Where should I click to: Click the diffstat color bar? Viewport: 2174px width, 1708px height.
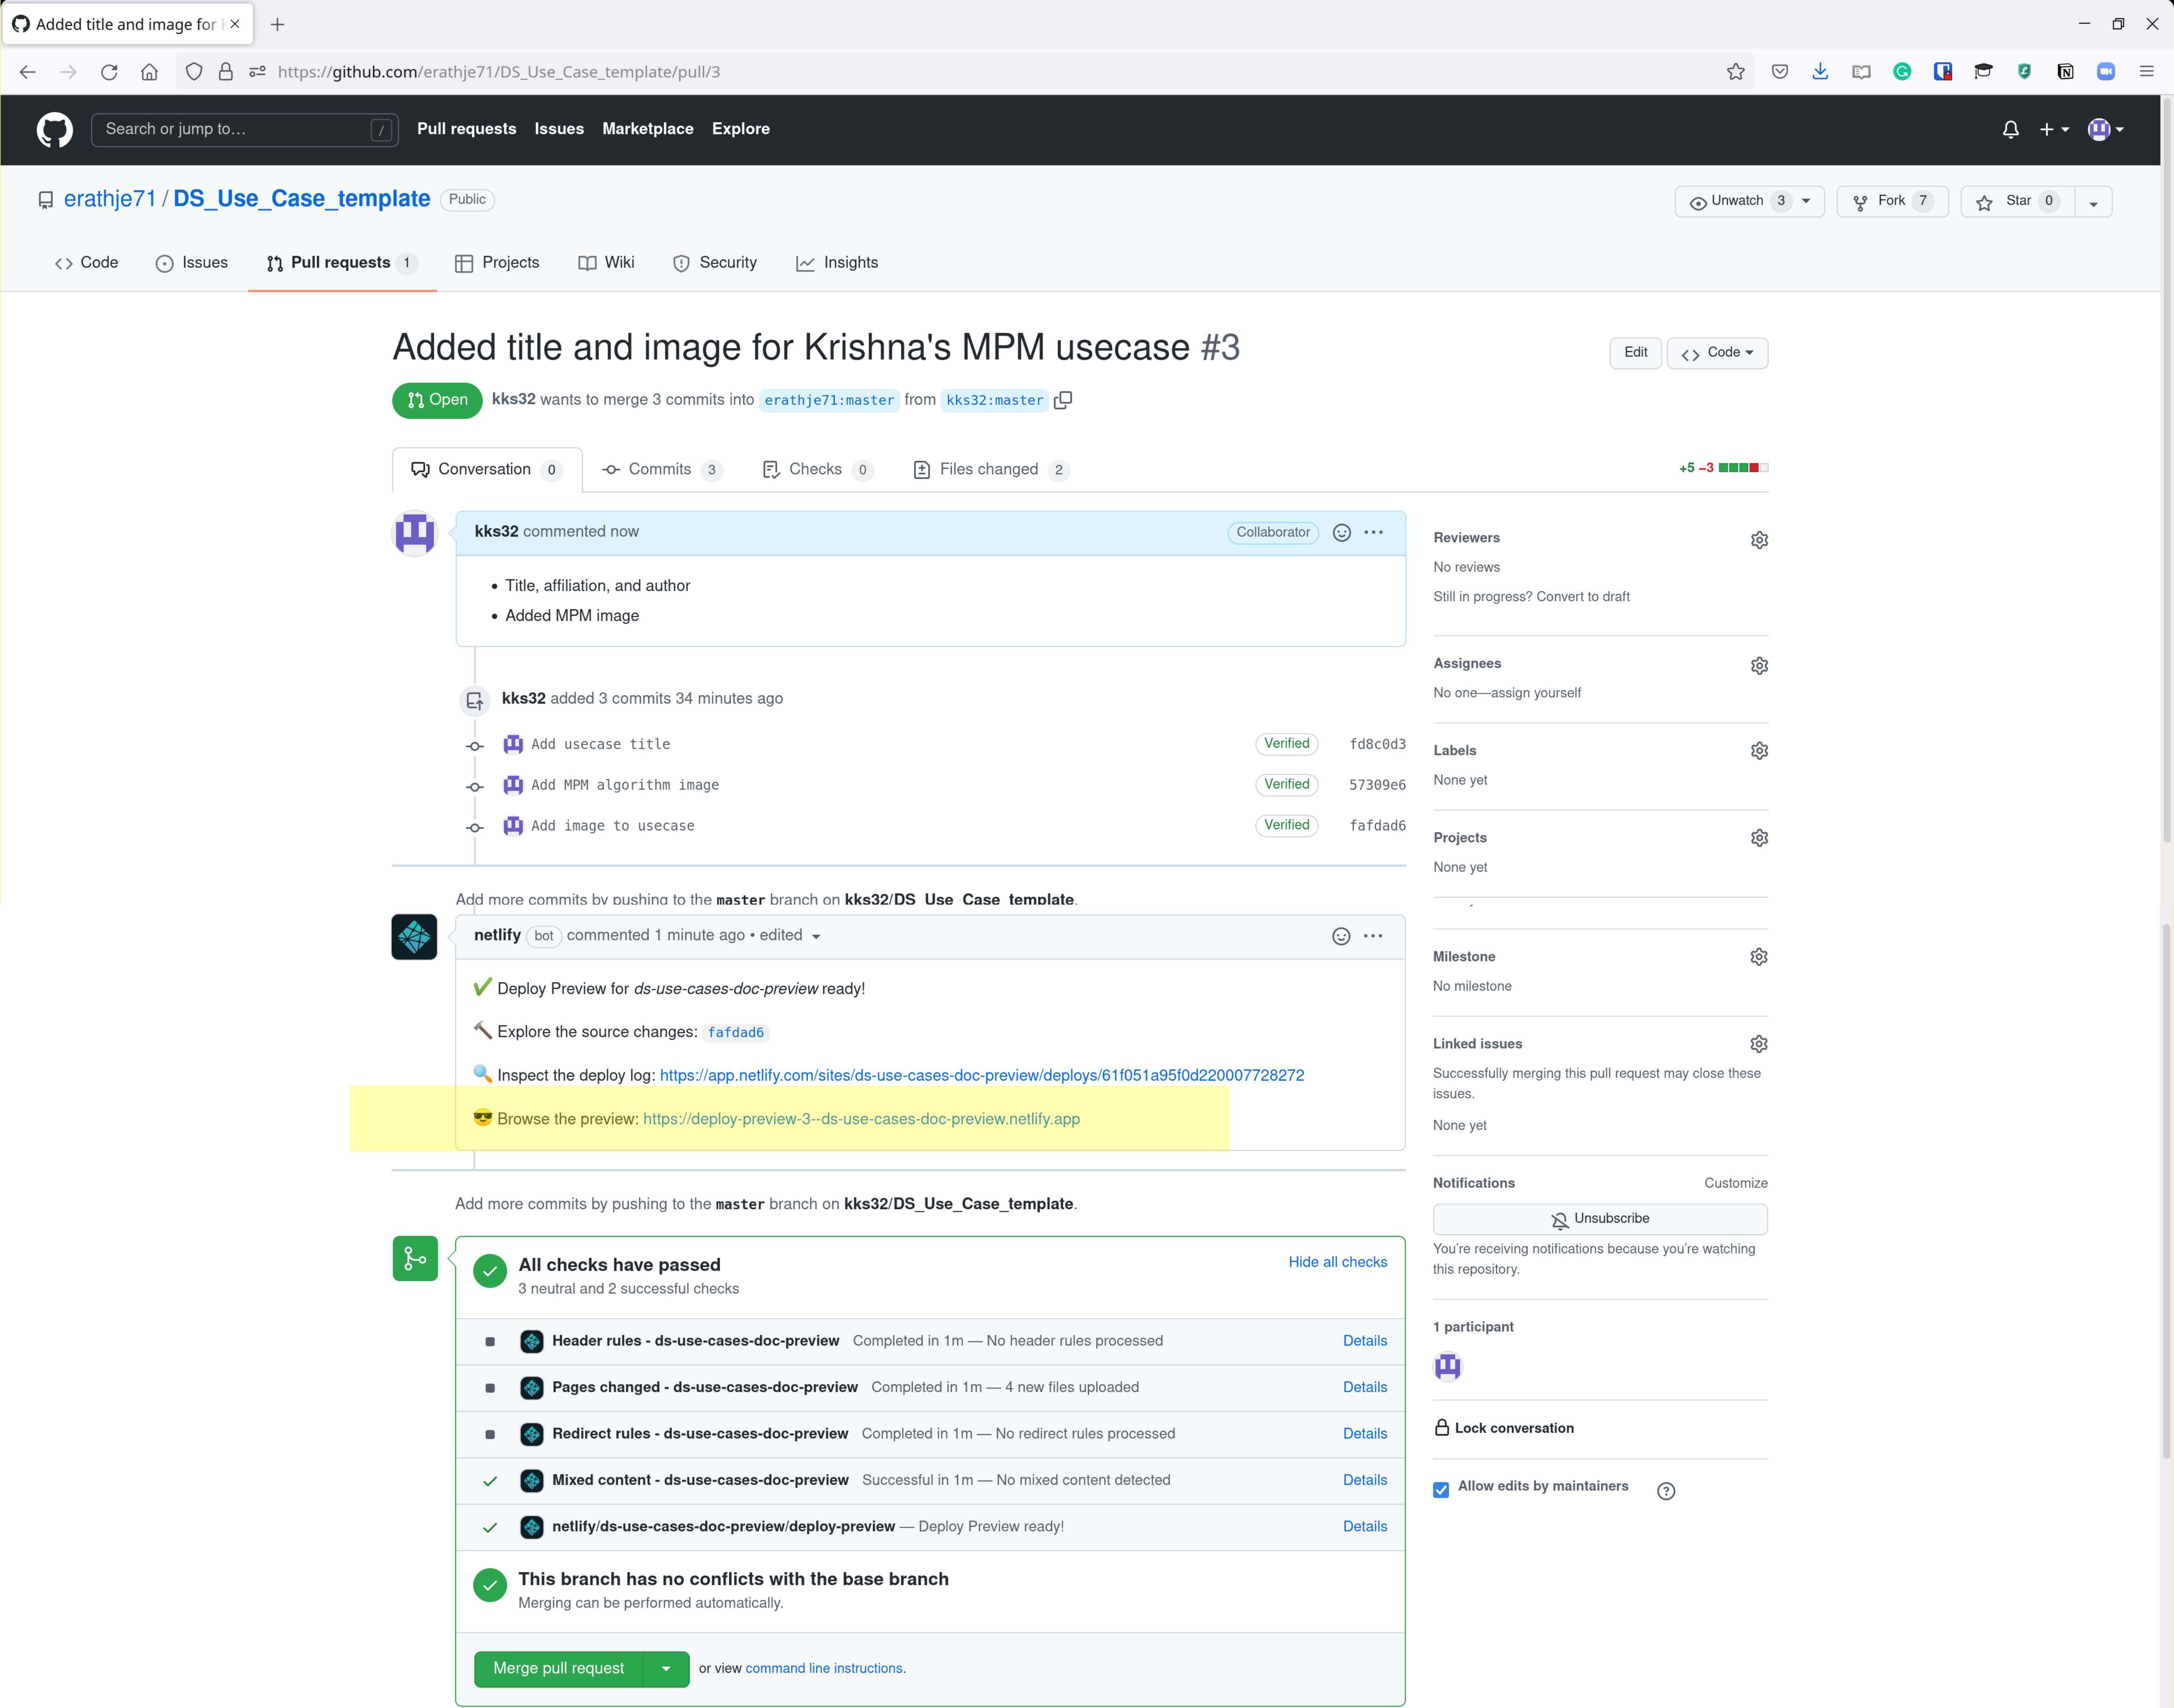[x=1743, y=468]
